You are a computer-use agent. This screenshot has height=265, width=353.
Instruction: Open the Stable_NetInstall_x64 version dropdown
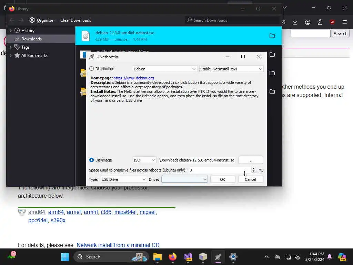(231, 69)
